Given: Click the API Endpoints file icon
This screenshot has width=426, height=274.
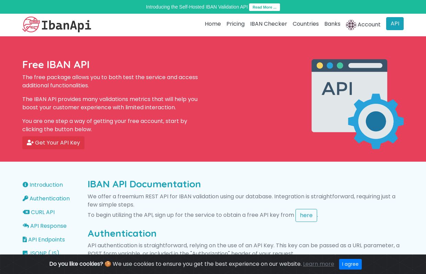Looking at the screenshot, I should pyautogui.click(x=25, y=239).
